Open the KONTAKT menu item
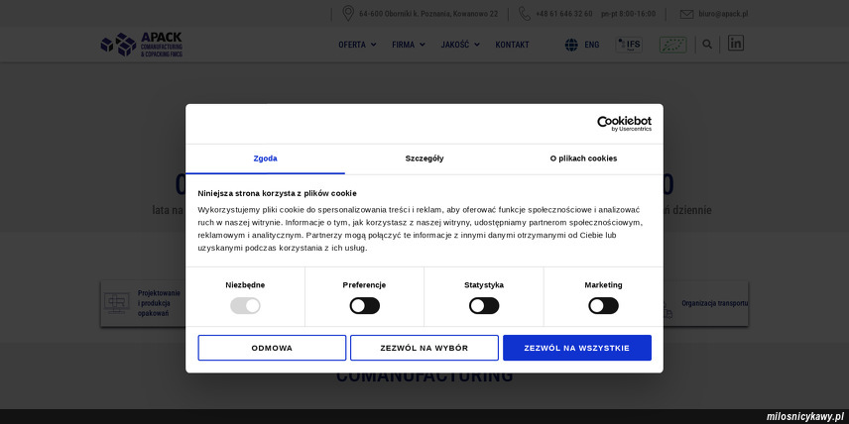Viewport: 849px width, 424px height. point(512,45)
